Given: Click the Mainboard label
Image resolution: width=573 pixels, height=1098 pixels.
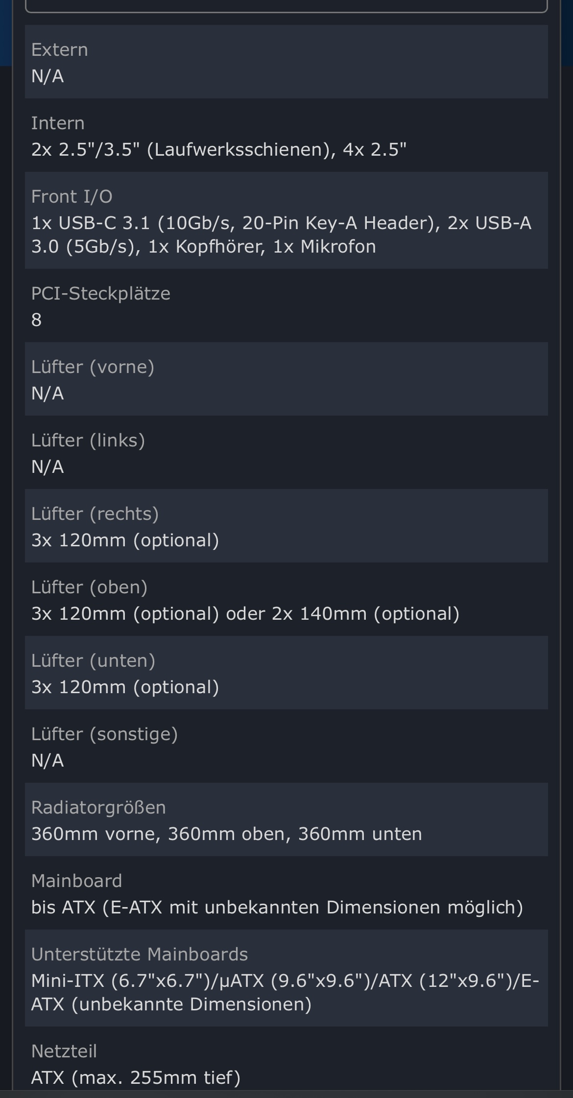Looking at the screenshot, I should tap(76, 881).
